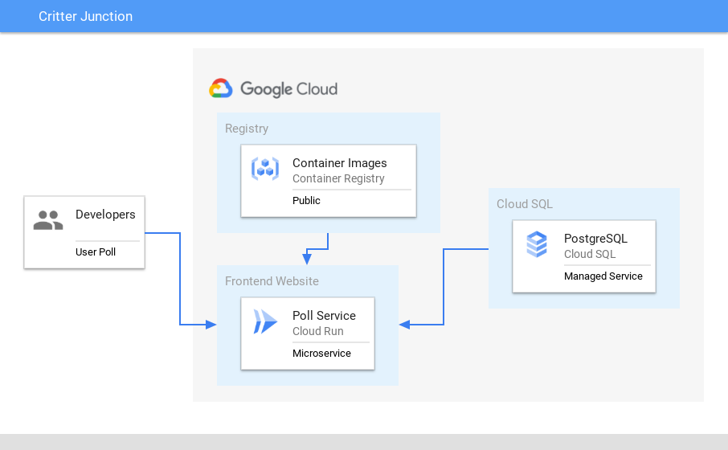Select the Container Images heading

[x=339, y=163]
